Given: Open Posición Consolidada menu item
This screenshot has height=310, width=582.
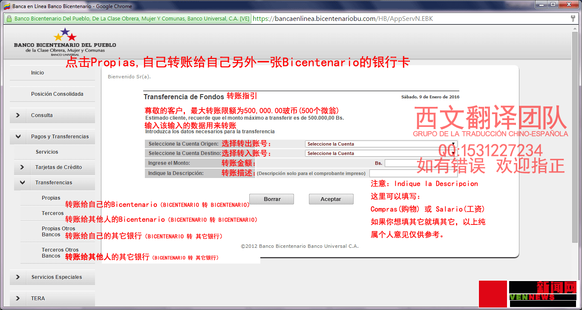Looking at the screenshot, I should pyautogui.click(x=57, y=94).
